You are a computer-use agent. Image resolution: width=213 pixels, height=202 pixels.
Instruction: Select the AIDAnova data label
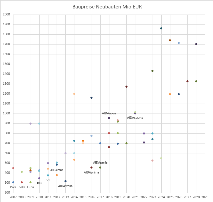[109, 113]
